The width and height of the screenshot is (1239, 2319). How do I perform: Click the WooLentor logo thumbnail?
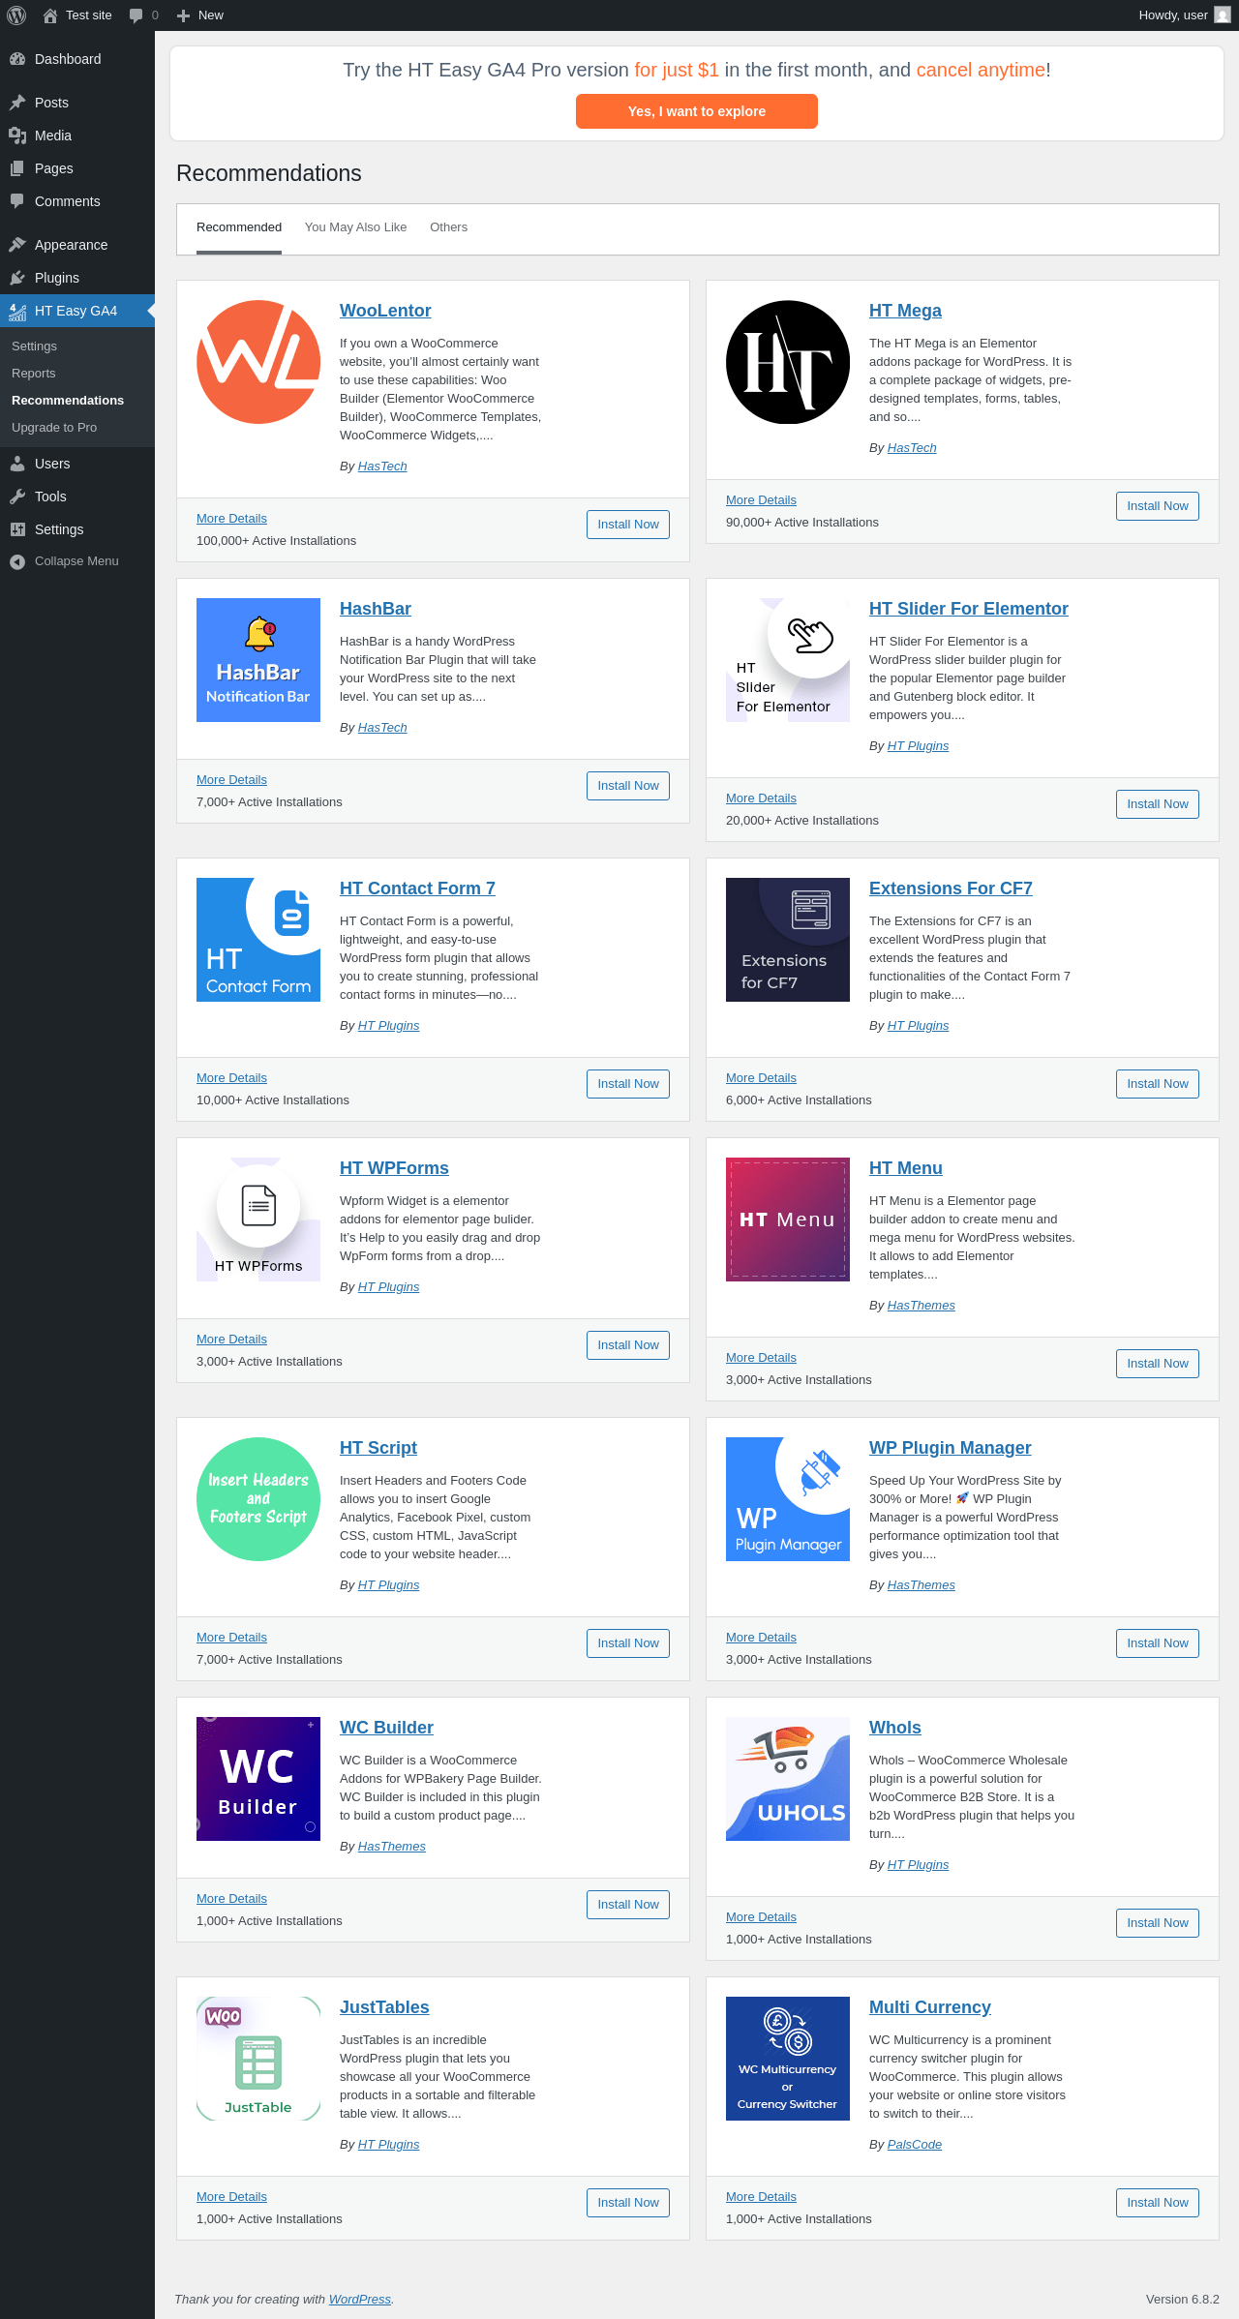[258, 362]
